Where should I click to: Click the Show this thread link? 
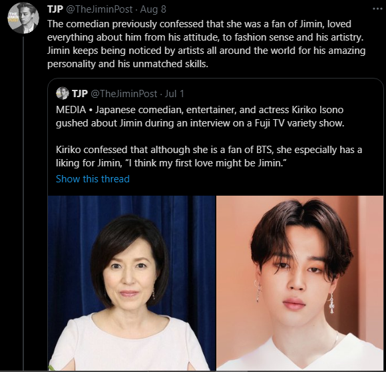click(x=93, y=179)
